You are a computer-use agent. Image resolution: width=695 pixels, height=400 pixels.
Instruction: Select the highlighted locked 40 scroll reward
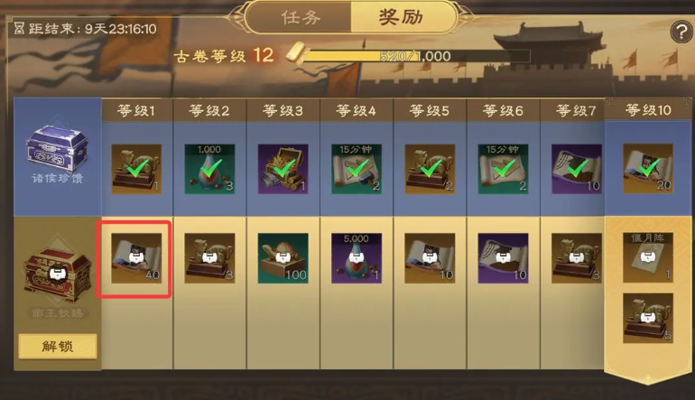tap(136, 258)
